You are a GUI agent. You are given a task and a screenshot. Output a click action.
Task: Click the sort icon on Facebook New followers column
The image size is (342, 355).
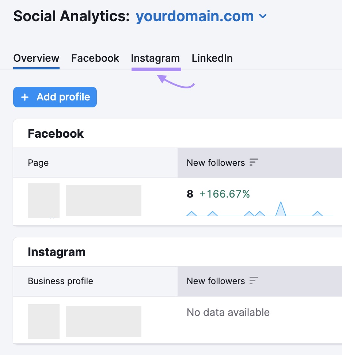[253, 162]
